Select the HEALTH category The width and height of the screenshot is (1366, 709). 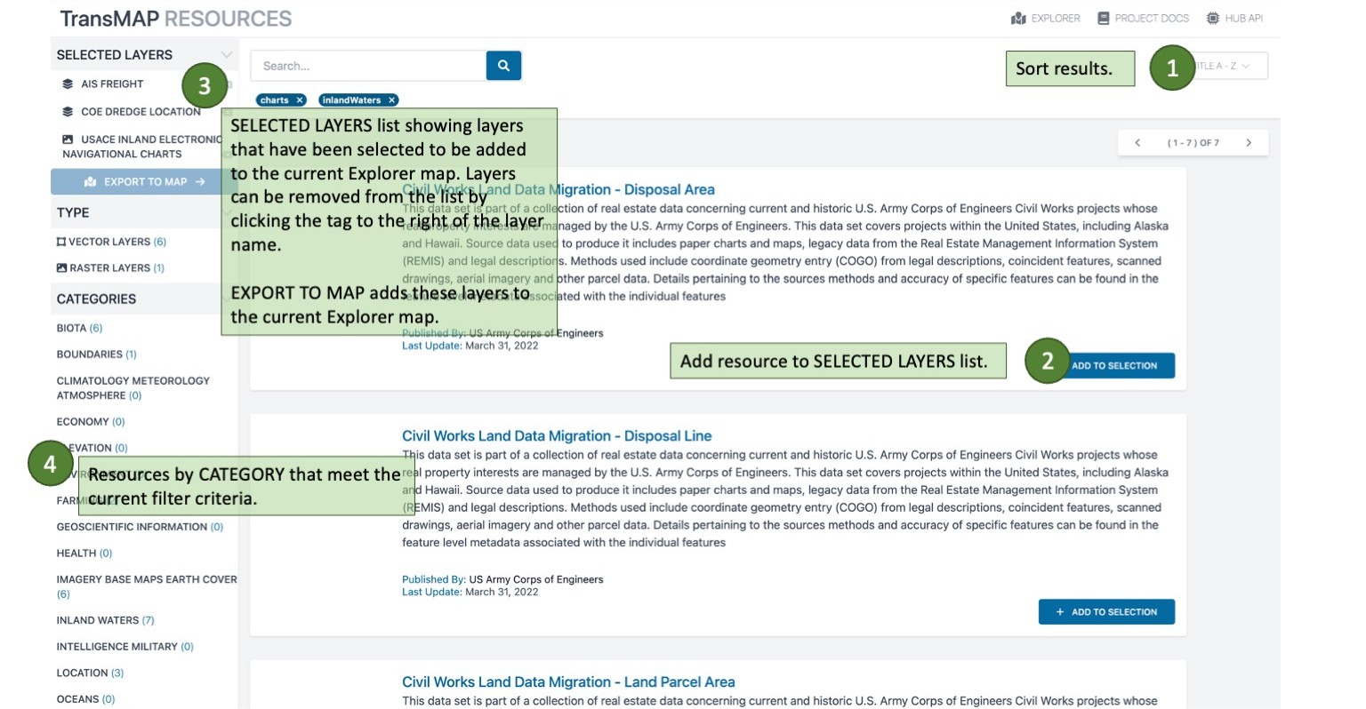pyautogui.click(x=84, y=554)
